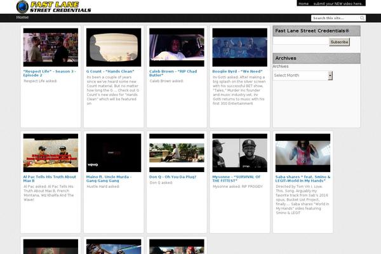Open the Don Q Oh You Da Plug thumbnail
This screenshot has height=254, width=381.
coord(177,152)
